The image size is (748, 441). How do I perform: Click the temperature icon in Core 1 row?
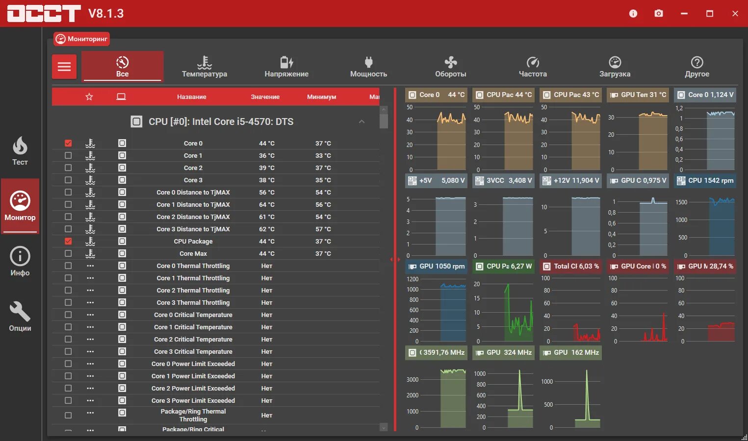click(90, 155)
